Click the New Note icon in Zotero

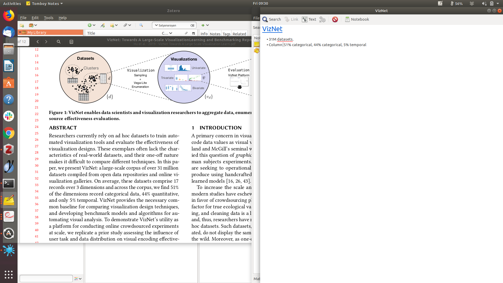(112, 25)
